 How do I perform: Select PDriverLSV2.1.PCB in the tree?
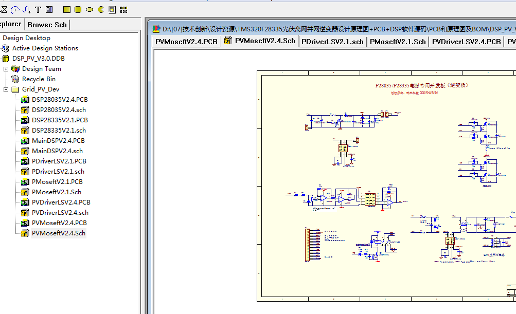pyautogui.click(x=59, y=161)
